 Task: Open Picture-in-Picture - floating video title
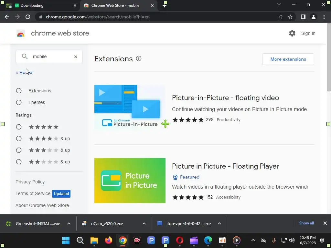pos(225,98)
